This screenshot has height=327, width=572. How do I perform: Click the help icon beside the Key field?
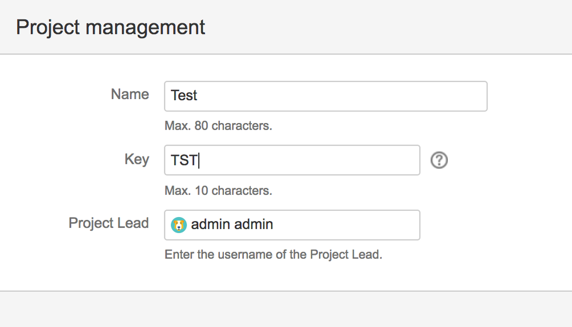[439, 160]
